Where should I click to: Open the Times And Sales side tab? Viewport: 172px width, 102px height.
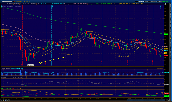(x=171, y=14)
